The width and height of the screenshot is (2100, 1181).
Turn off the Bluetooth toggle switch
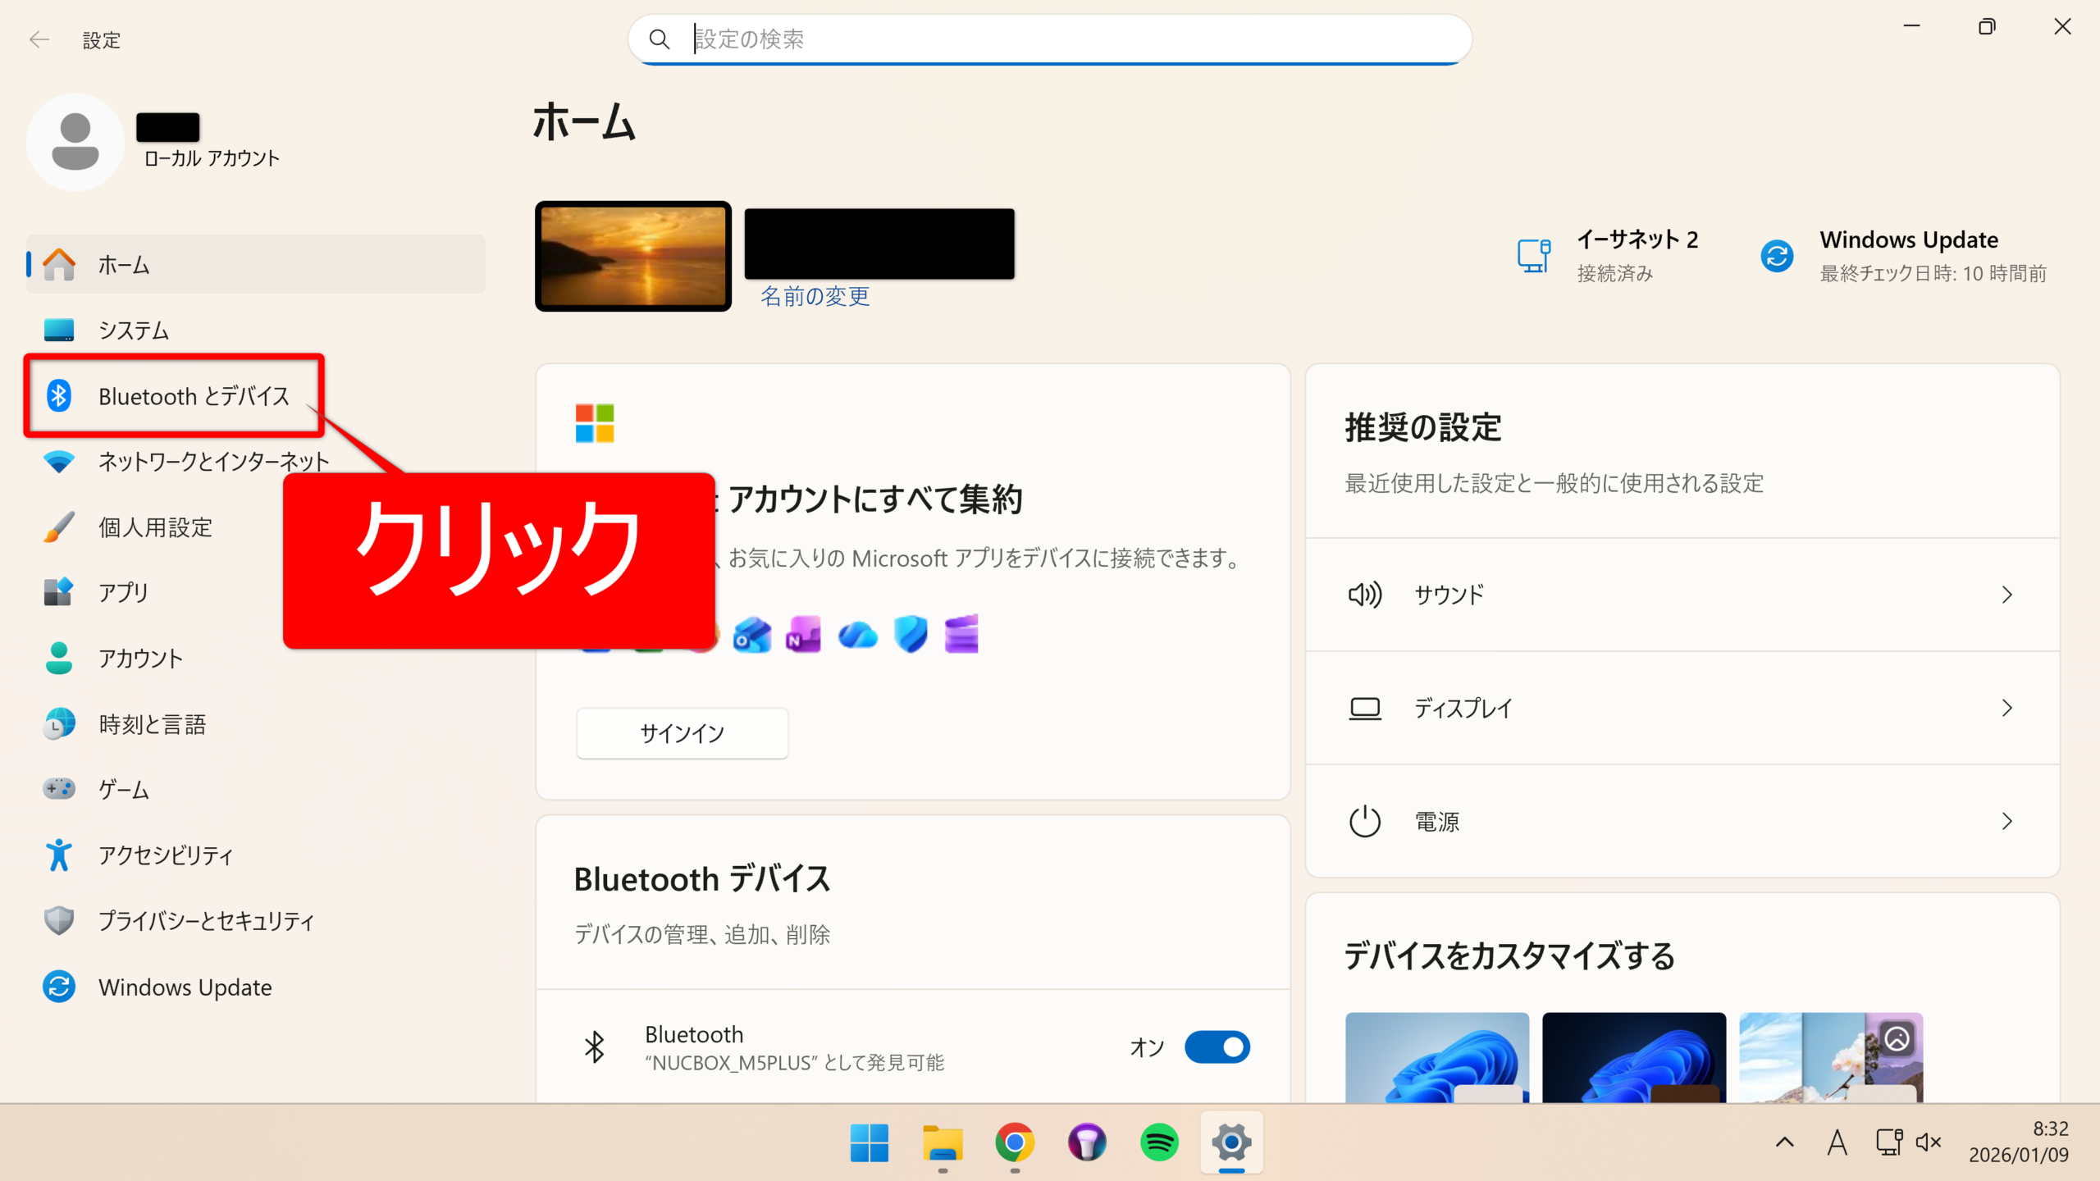point(1217,1047)
